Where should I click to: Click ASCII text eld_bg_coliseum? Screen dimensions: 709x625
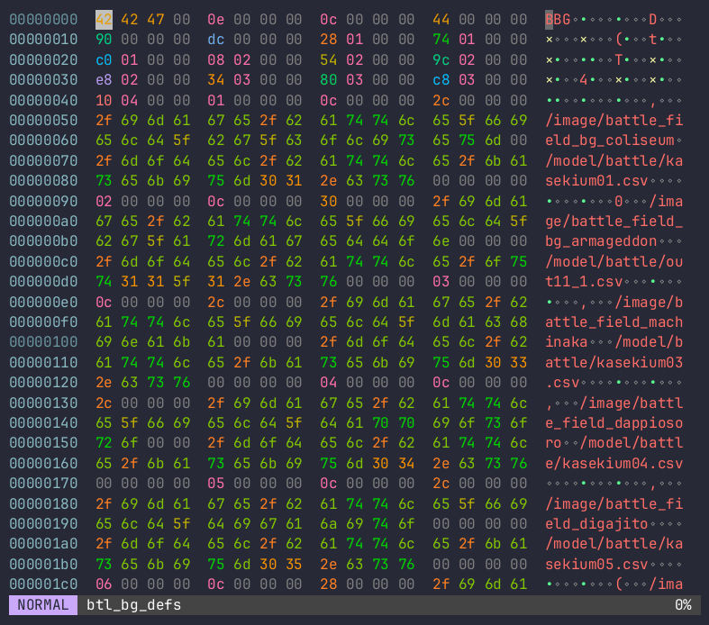(x=610, y=140)
